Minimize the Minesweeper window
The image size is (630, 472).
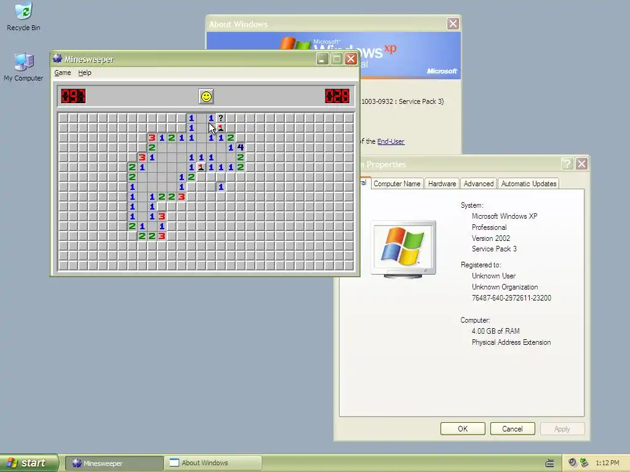(322, 59)
